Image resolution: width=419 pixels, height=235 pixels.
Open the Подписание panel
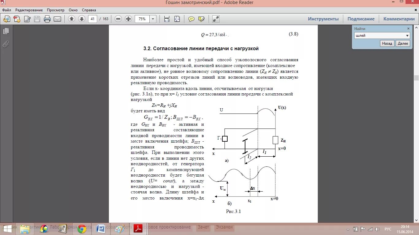(361, 19)
